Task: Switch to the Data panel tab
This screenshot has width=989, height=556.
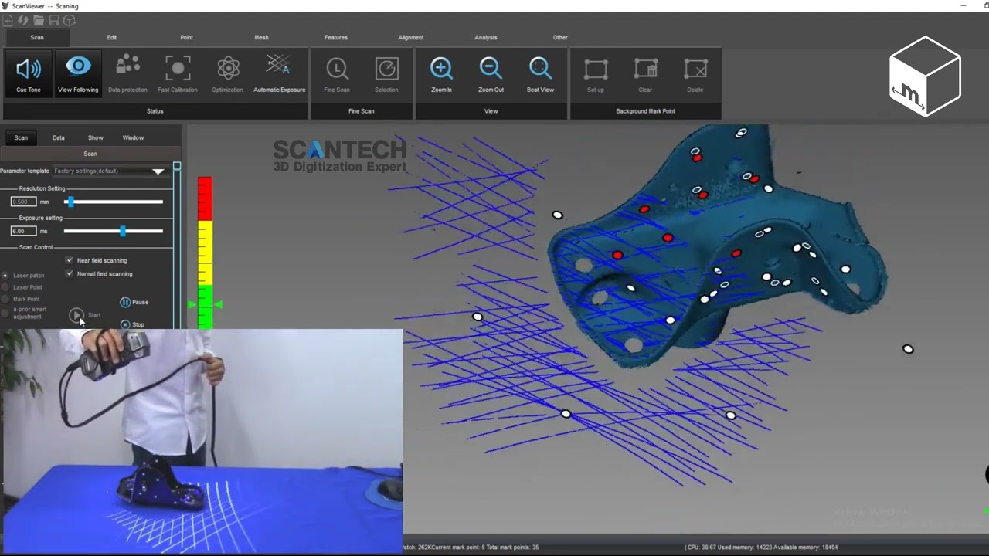Action: [59, 137]
